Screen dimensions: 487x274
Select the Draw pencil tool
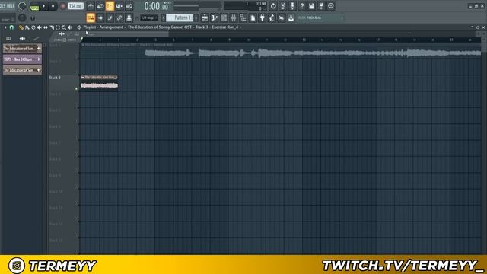click(x=21, y=27)
